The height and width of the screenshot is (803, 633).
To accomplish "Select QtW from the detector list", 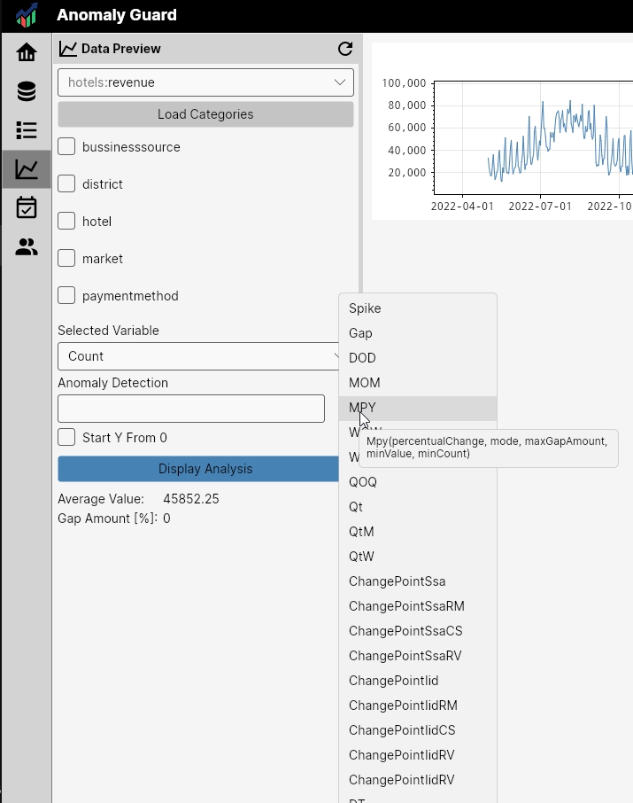I will [418, 557].
